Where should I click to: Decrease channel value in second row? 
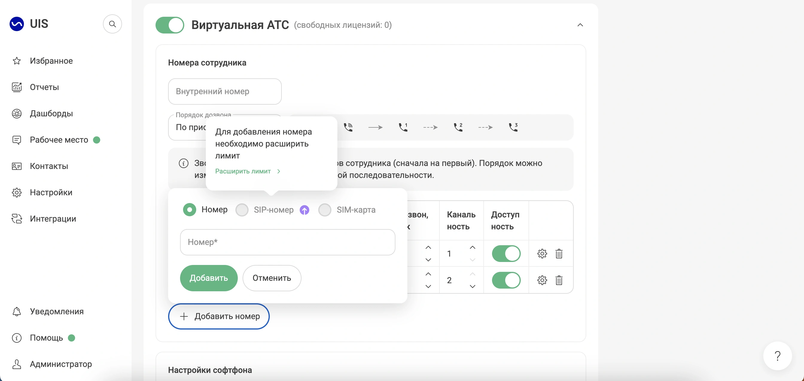[x=473, y=286]
